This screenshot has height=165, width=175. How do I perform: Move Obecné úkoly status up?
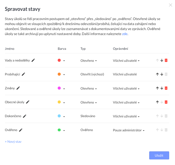(157, 102)
